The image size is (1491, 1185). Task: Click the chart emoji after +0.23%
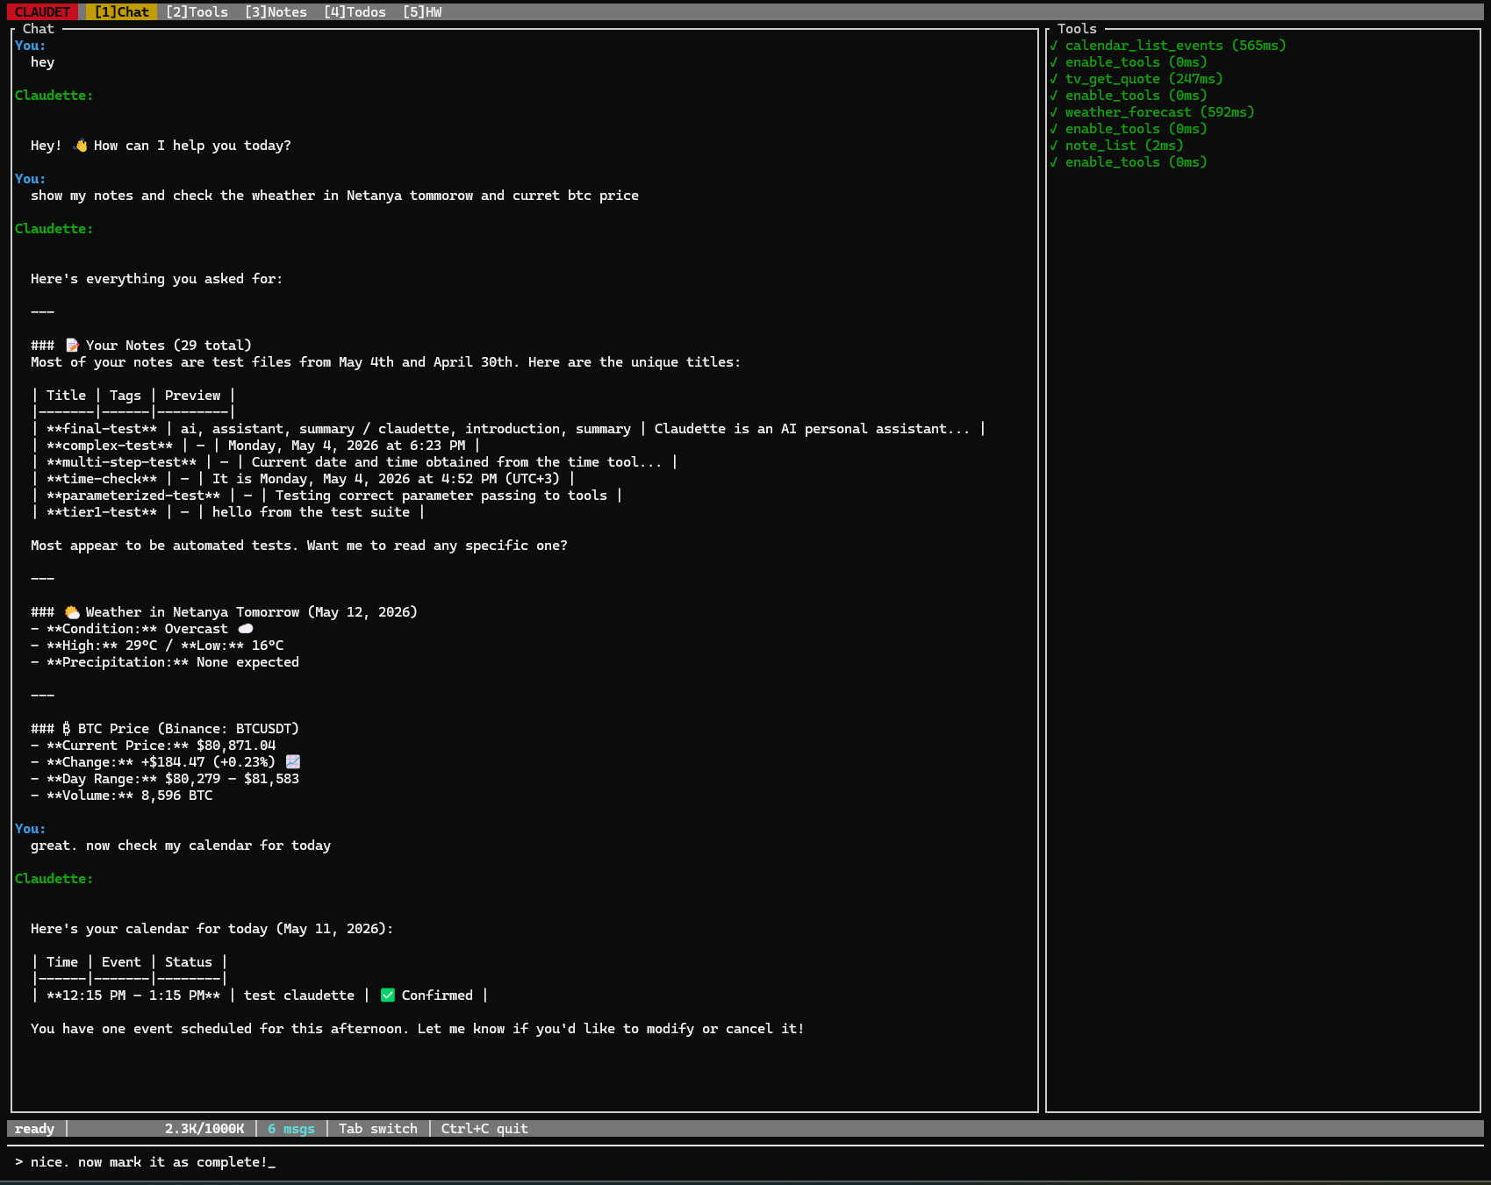click(293, 762)
